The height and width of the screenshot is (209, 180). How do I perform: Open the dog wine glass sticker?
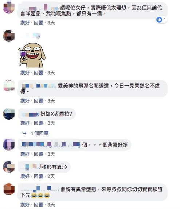[32, 55]
